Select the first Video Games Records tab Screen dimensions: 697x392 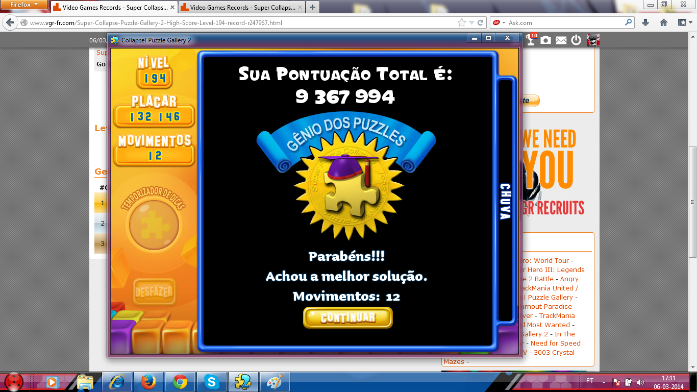(112, 8)
